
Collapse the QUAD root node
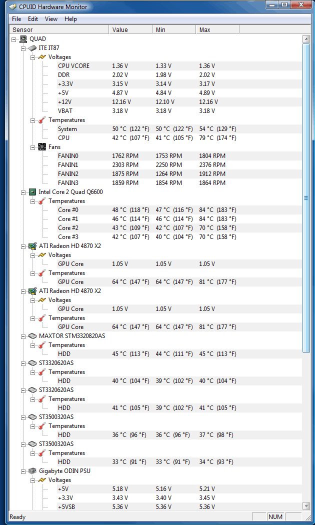[14, 39]
